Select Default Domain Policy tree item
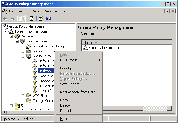 [x=49, y=46]
